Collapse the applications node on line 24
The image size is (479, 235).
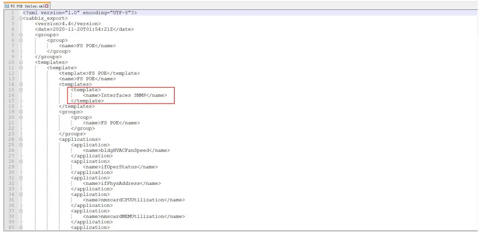[21, 140]
